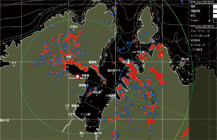This screenshot has width=217, height=140.
Task: Select the Event 0001 marker
Action: tap(78, 76)
